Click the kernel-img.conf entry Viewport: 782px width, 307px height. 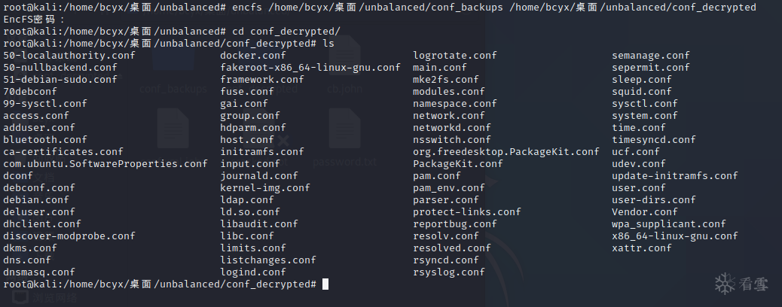[264, 188]
